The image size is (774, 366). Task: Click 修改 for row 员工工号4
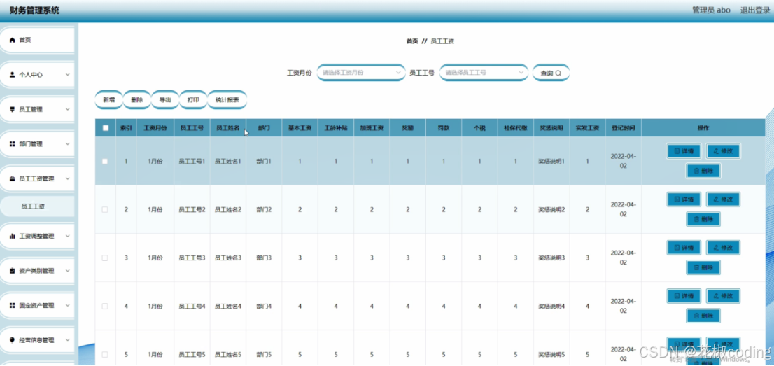[x=723, y=296]
